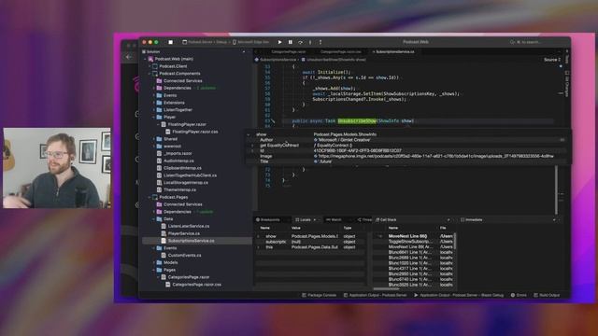Click the Pause debugging button
This screenshot has height=336, width=598.
pyautogui.click(x=291, y=42)
